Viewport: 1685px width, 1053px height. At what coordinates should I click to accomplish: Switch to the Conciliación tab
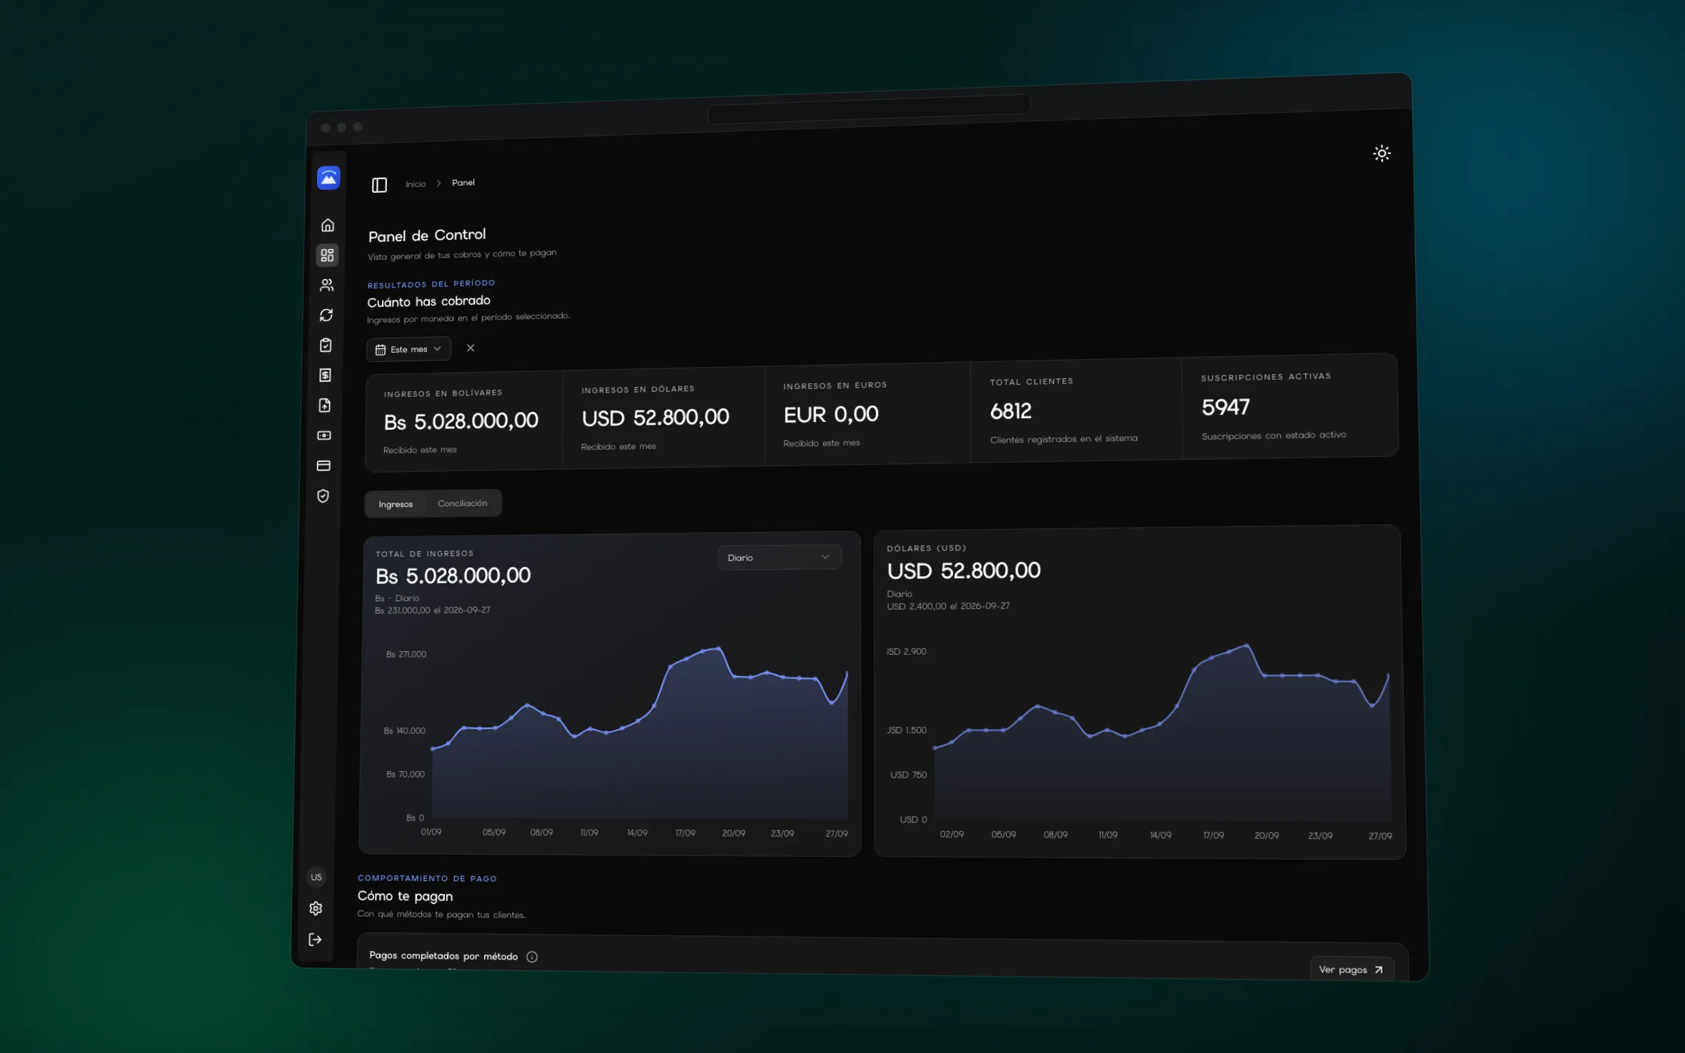pos(463,503)
